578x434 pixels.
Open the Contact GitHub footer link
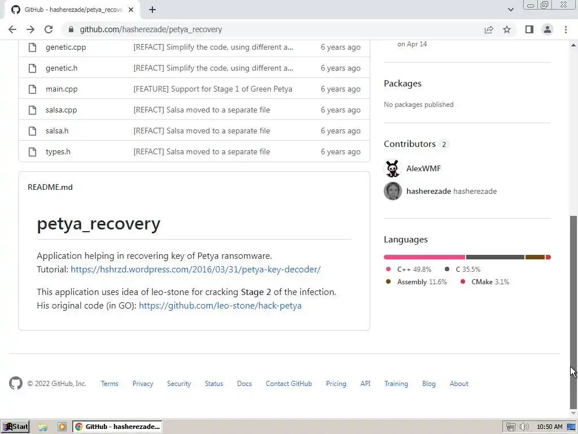click(x=288, y=384)
